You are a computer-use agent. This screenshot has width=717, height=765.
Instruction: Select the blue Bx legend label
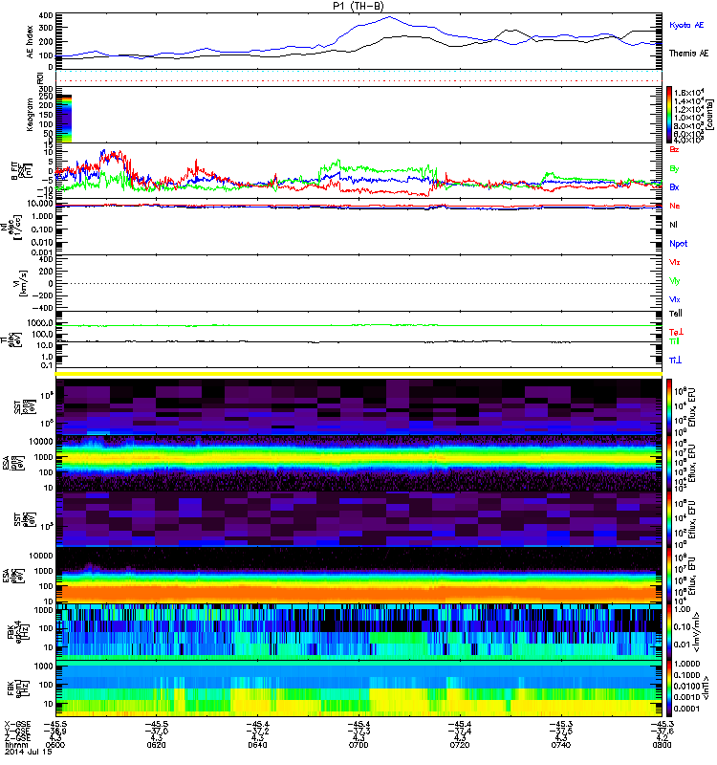click(x=674, y=186)
